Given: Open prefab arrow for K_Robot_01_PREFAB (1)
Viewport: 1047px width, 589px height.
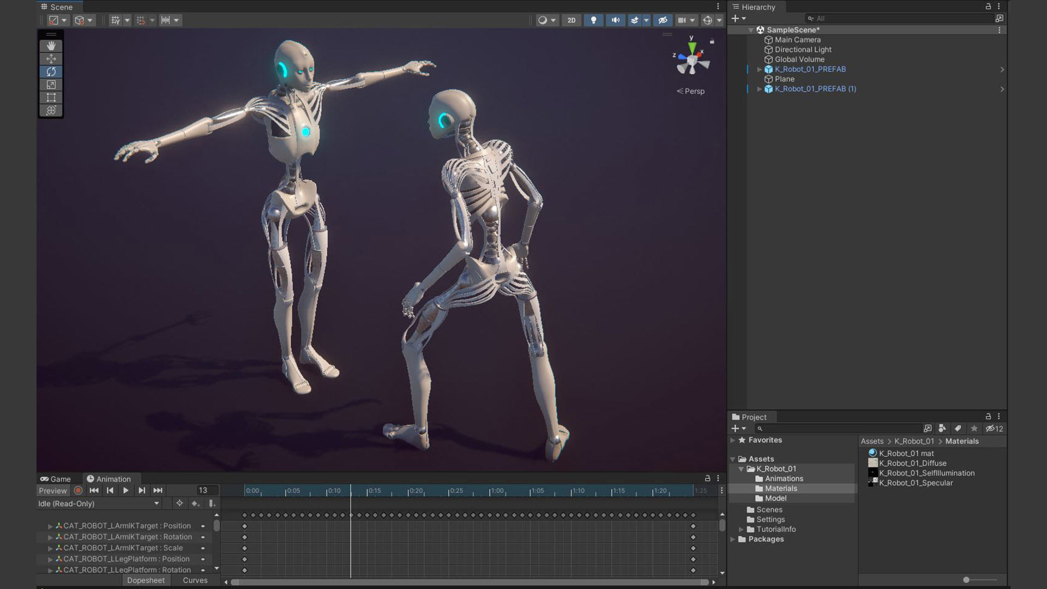Looking at the screenshot, I should 1002,89.
